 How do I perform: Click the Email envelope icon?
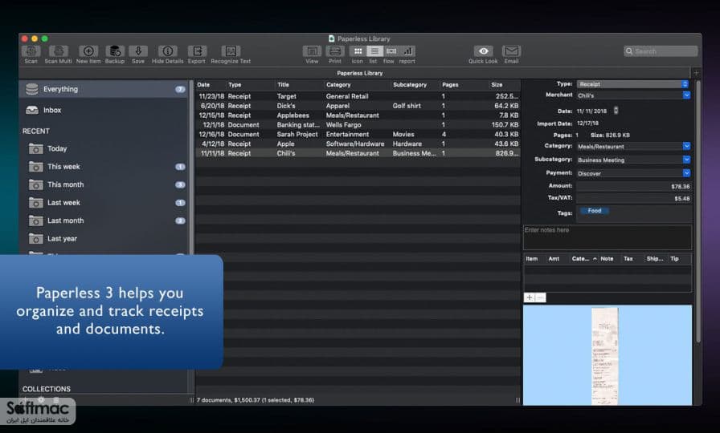pyautogui.click(x=511, y=51)
